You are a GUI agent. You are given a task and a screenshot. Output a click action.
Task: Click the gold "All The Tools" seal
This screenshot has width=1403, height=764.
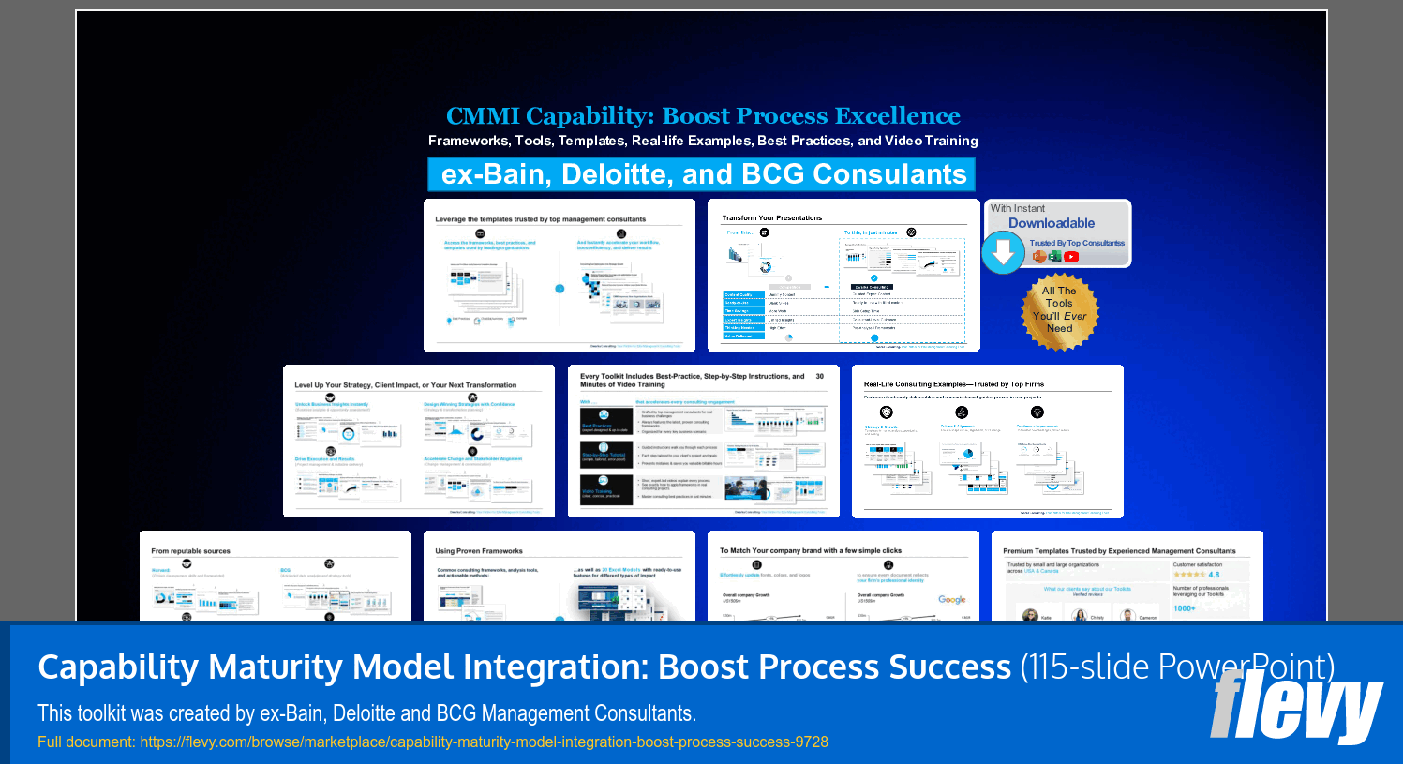(1059, 311)
